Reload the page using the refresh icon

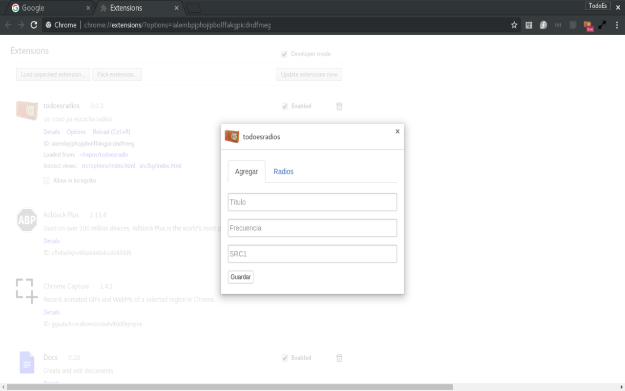click(x=34, y=25)
